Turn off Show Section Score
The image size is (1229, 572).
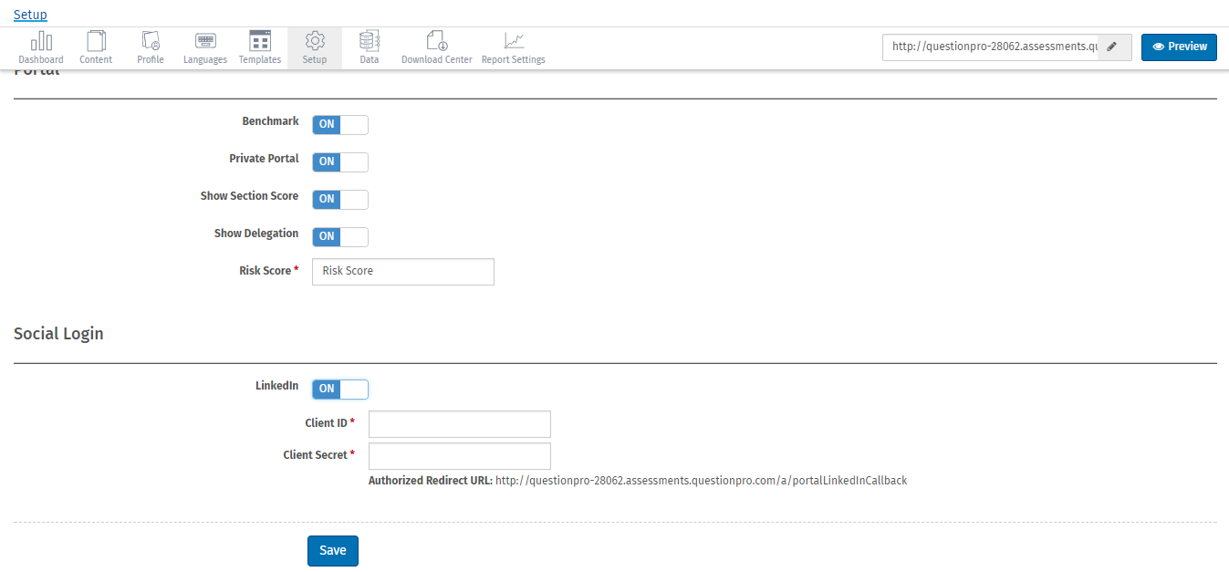[x=339, y=199]
